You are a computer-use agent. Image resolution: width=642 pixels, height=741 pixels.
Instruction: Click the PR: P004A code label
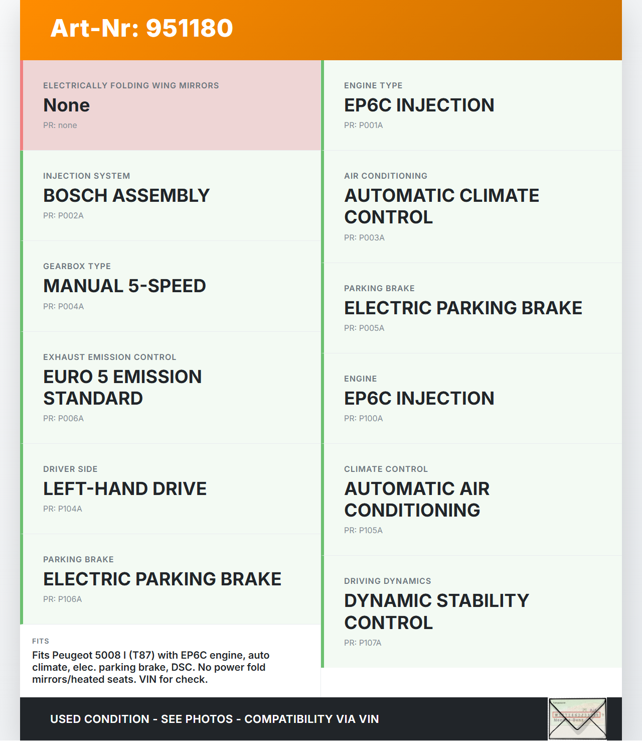63,307
